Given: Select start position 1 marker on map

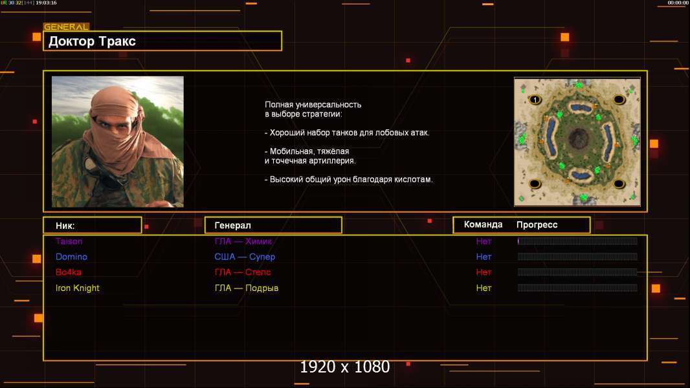Looking at the screenshot, I should (535, 100).
